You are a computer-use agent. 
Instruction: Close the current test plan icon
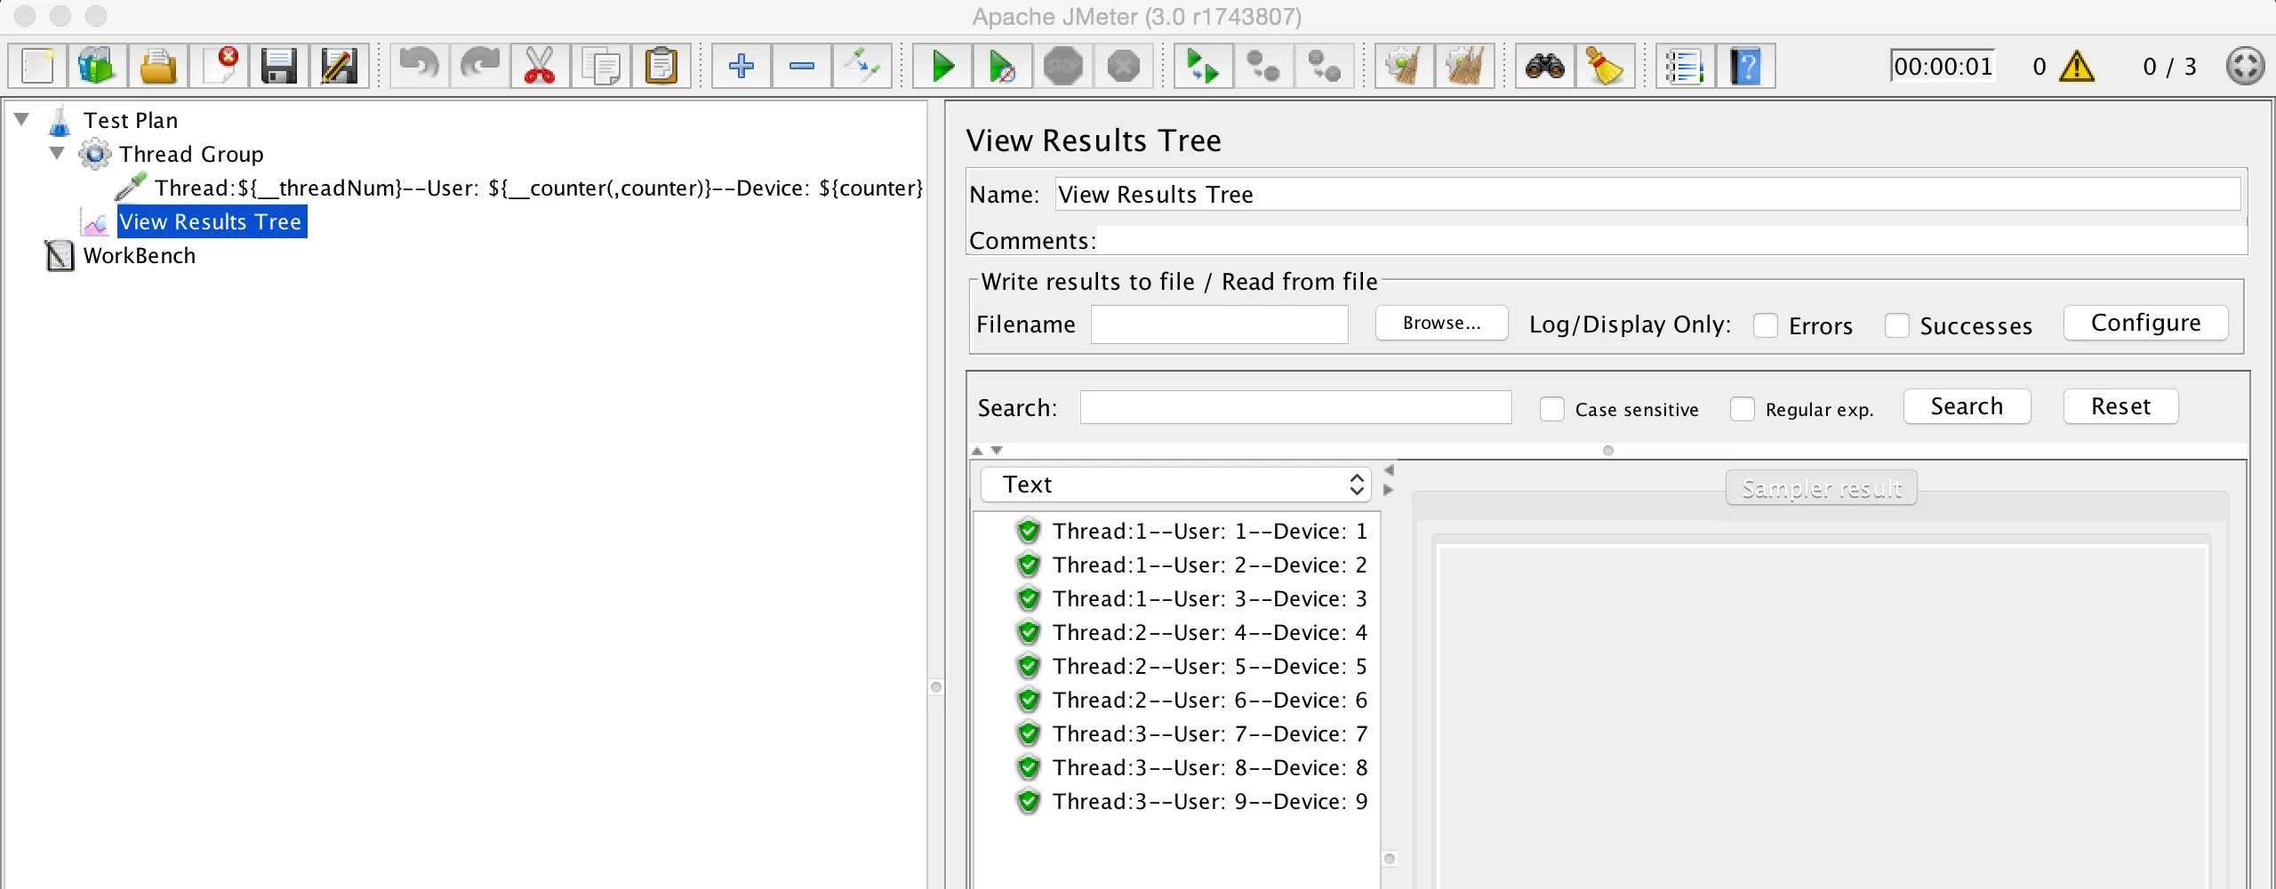[219, 66]
